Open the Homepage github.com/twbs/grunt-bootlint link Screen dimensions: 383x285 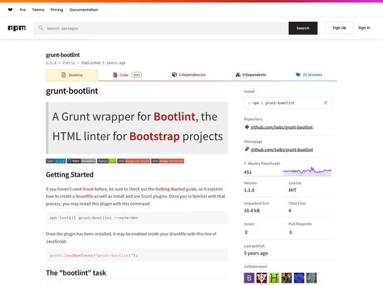pyautogui.click(x=282, y=150)
